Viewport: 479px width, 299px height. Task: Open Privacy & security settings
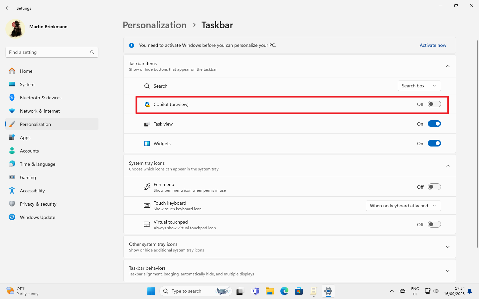[52, 204]
